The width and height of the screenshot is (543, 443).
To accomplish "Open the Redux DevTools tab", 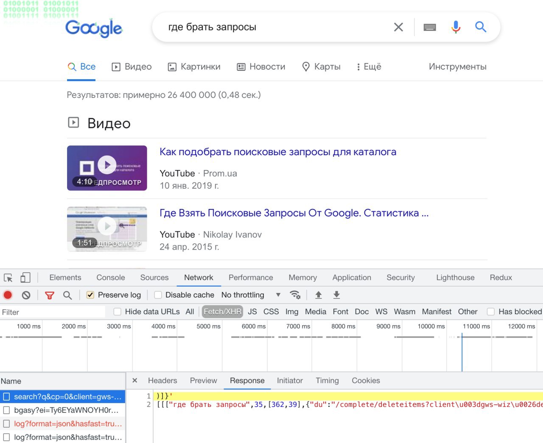I will 501,278.
